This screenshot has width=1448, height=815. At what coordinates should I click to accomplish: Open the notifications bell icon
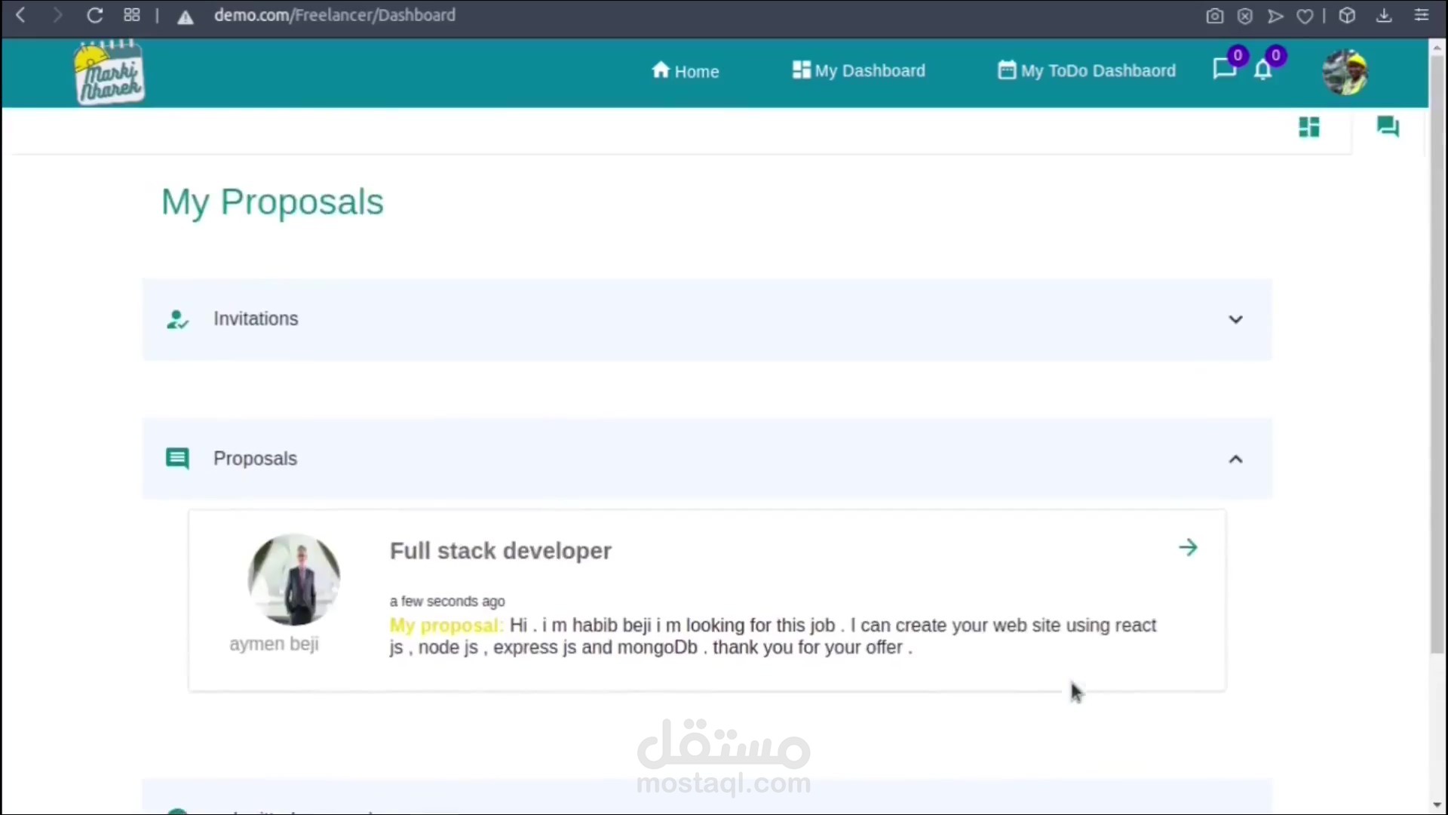(1263, 70)
